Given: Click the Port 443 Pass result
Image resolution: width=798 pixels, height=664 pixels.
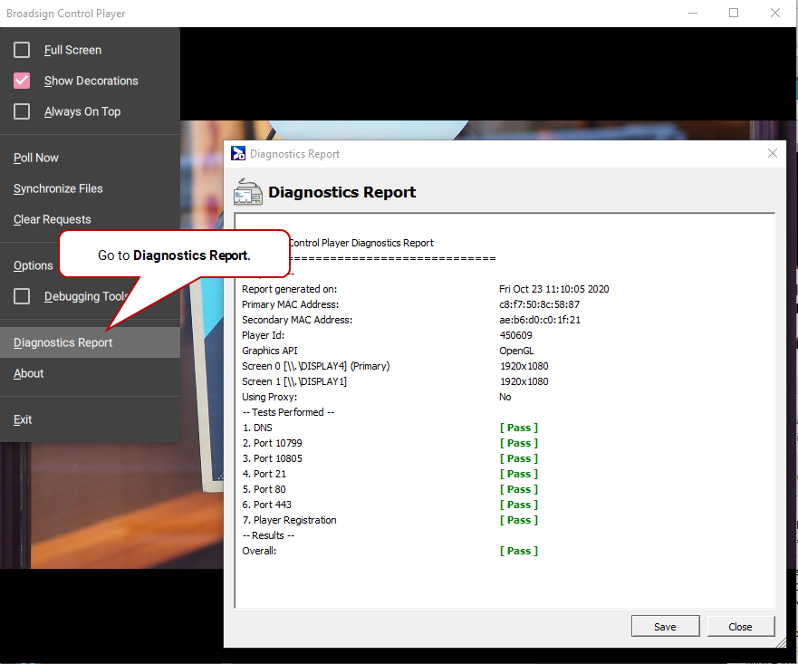Looking at the screenshot, I should coord(519,505).
